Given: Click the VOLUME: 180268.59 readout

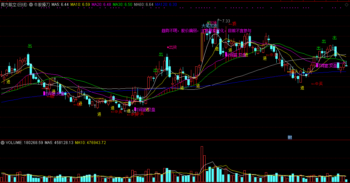Looking at the screenshot, I should pos(24,143).
